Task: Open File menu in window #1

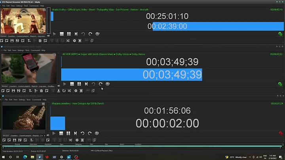Action: click(x=4, y=6)
